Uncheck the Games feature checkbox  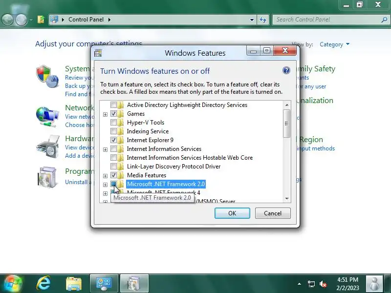point(113,114)
